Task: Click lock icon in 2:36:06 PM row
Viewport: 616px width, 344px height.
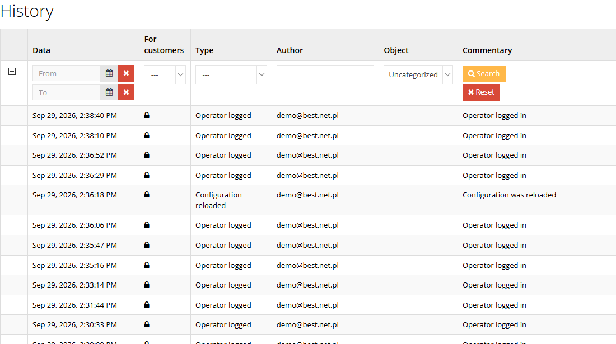Action: 147,225
